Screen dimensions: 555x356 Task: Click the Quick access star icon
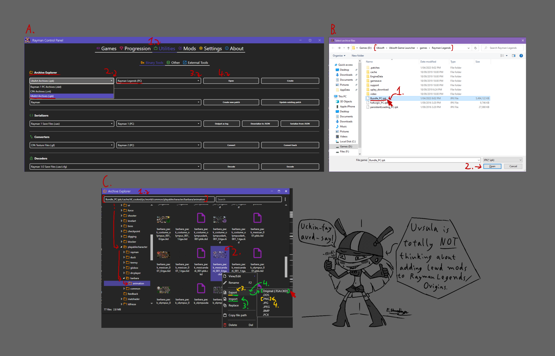click(336, 65)
